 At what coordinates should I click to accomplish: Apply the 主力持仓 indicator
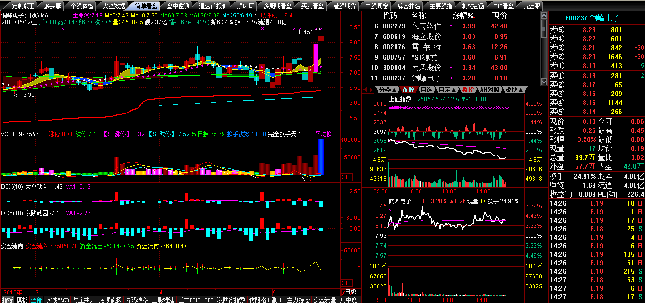(298, 300)
